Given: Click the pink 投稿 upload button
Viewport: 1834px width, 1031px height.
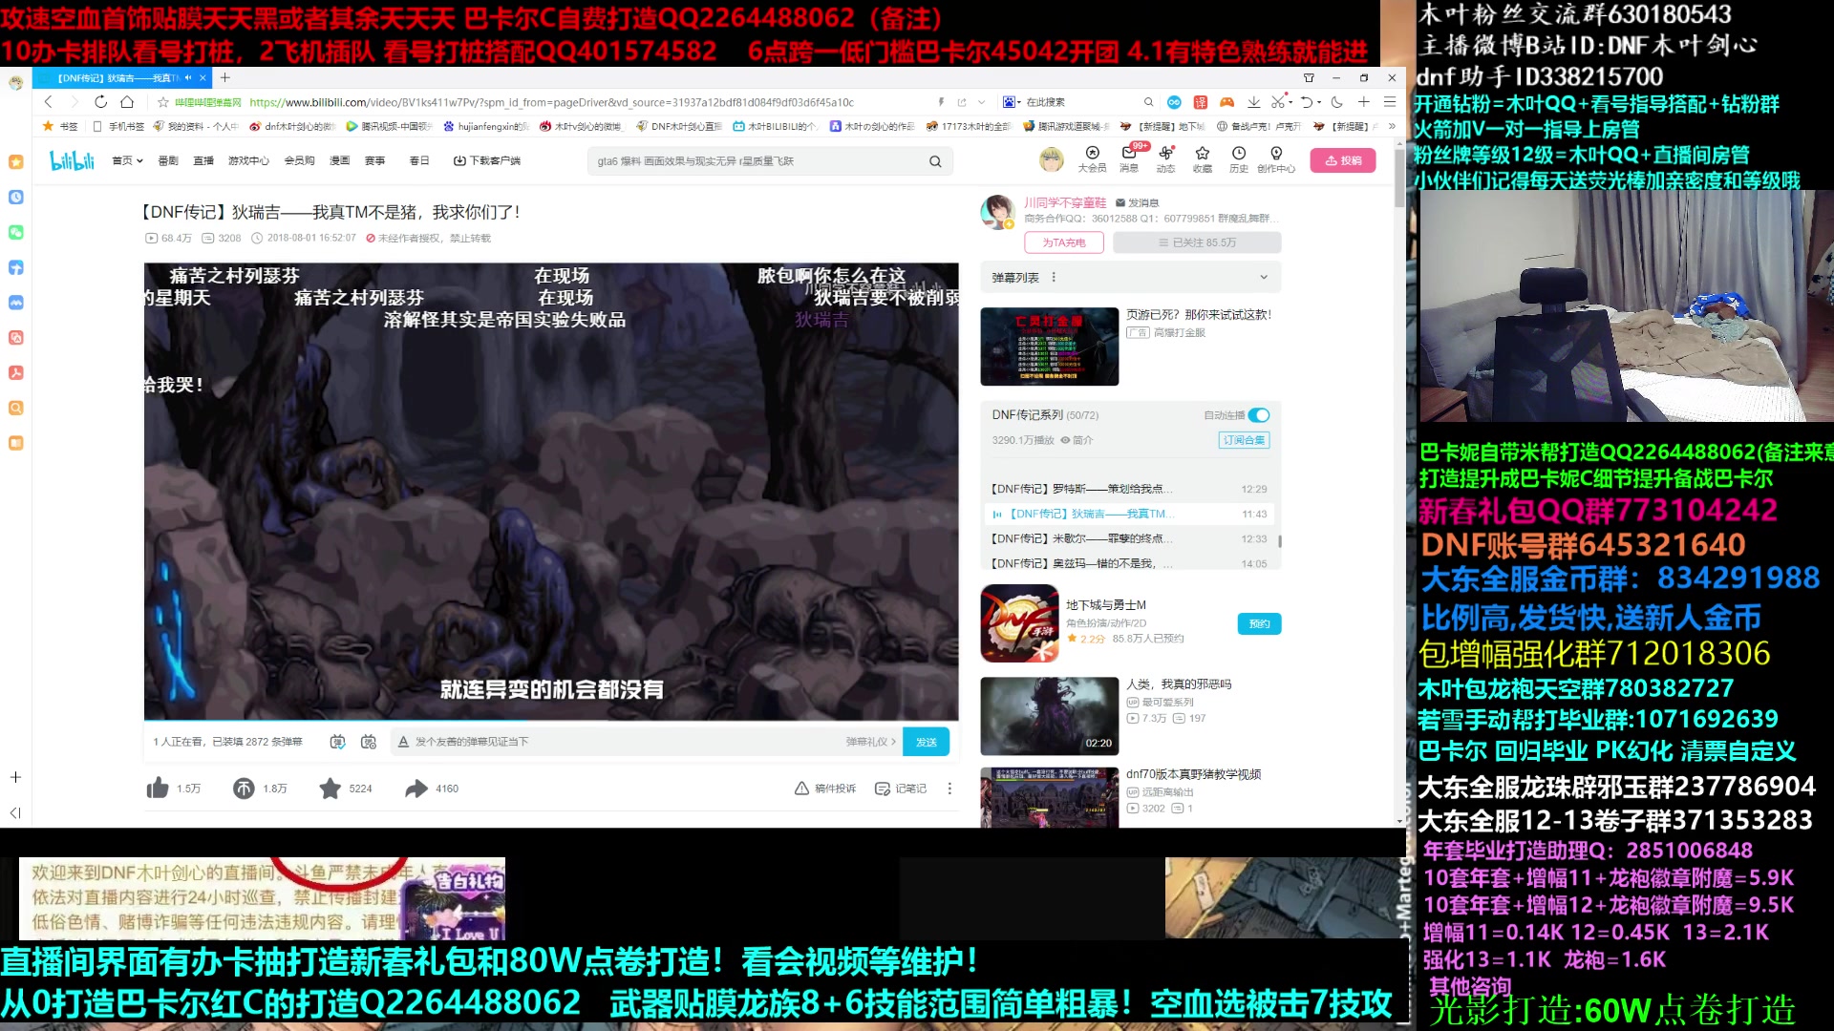Looking at the screenshot, I should pos(1343,160).
